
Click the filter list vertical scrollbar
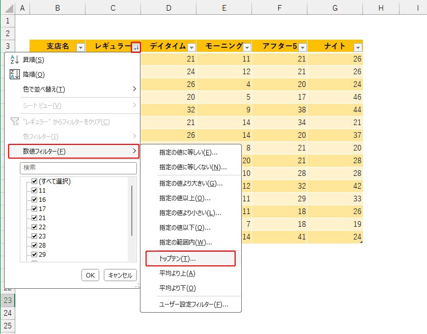[x=132, y=211]
